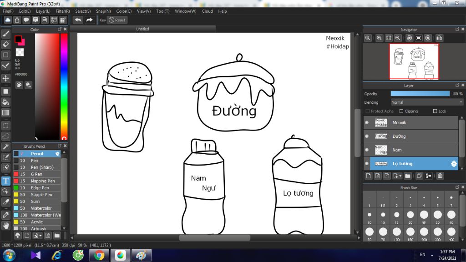Click the EN language indicator in tray
466x262 pixels.
[423, 255]
